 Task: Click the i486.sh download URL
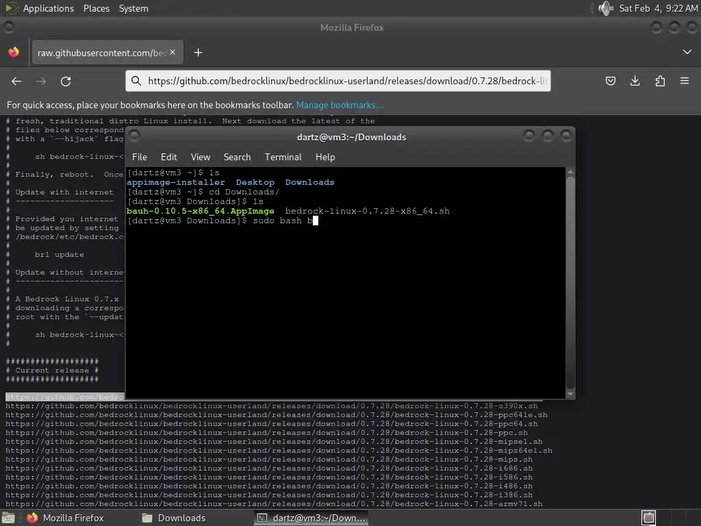(269, 486)
